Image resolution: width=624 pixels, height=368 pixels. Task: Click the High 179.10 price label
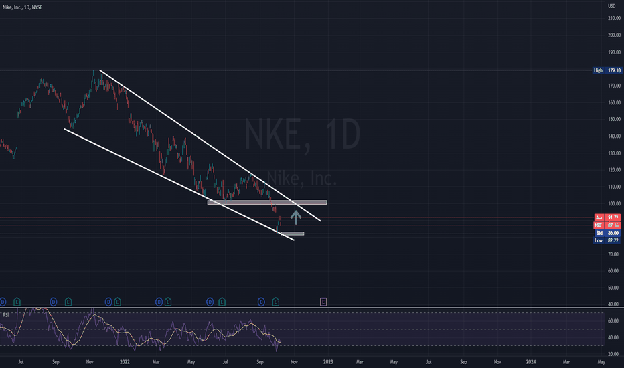(607, 70)
